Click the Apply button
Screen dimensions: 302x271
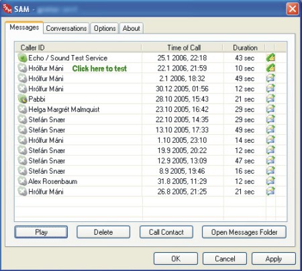coord(274,259)
